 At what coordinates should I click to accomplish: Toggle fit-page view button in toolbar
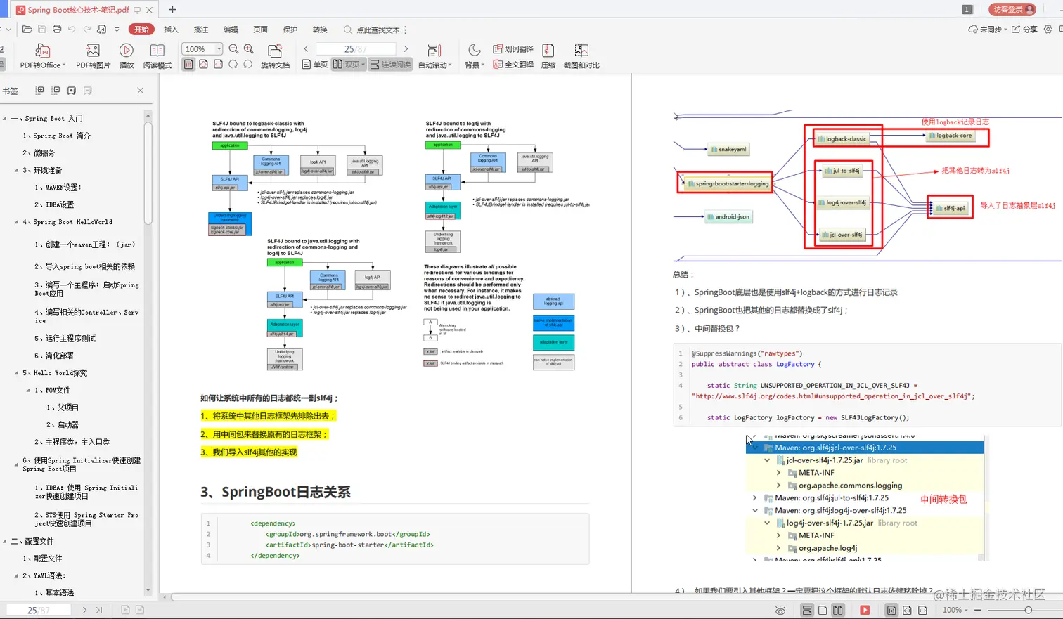click(203, 65)
